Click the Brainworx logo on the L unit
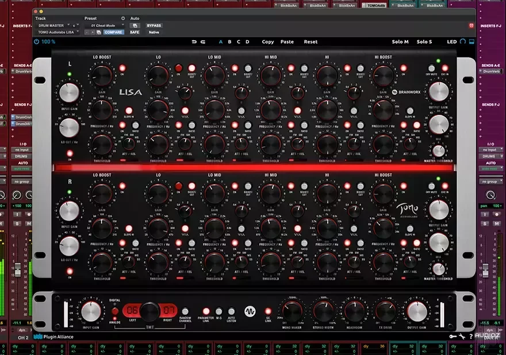Screen dimensions: 506x355 pos(406,92)
